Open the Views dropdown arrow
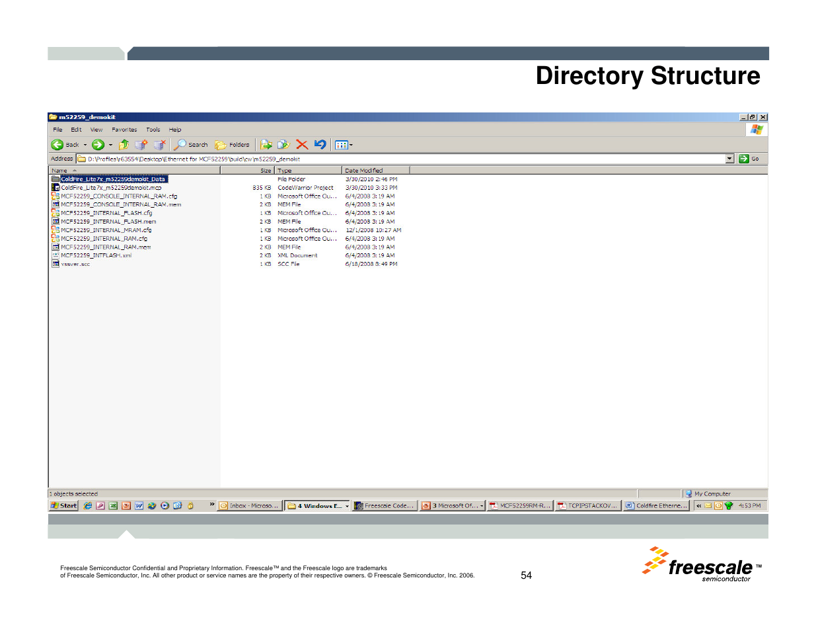The width and height of the screenshot is (816, 631). 351,145
